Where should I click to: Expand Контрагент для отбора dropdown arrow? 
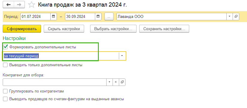point(110,82)
